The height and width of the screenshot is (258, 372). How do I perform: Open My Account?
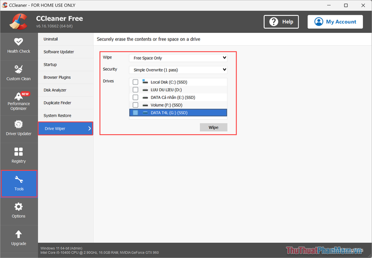pos(335,22)
